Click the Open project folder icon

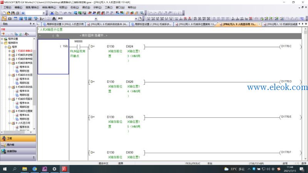[x=8, y=13]
